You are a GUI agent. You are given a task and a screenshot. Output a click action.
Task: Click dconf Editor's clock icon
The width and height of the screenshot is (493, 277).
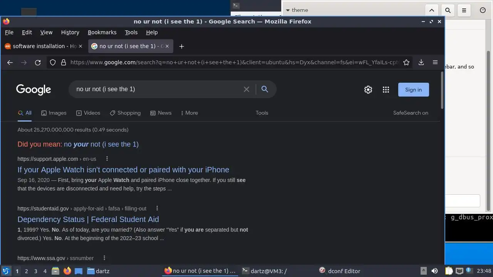coord(483,10)
